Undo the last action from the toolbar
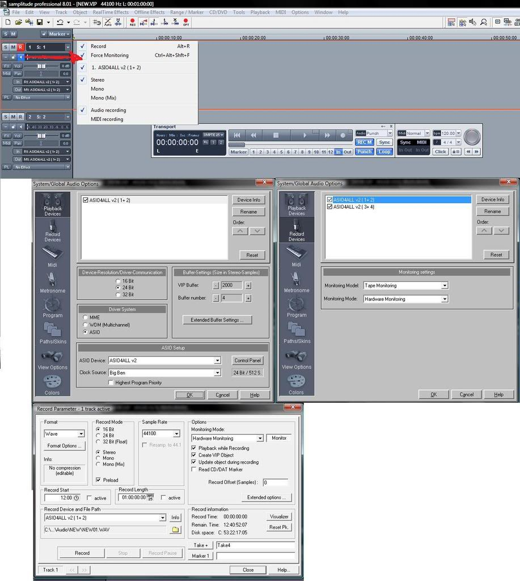This screenshot has height=581, width=520. point(60,22)
